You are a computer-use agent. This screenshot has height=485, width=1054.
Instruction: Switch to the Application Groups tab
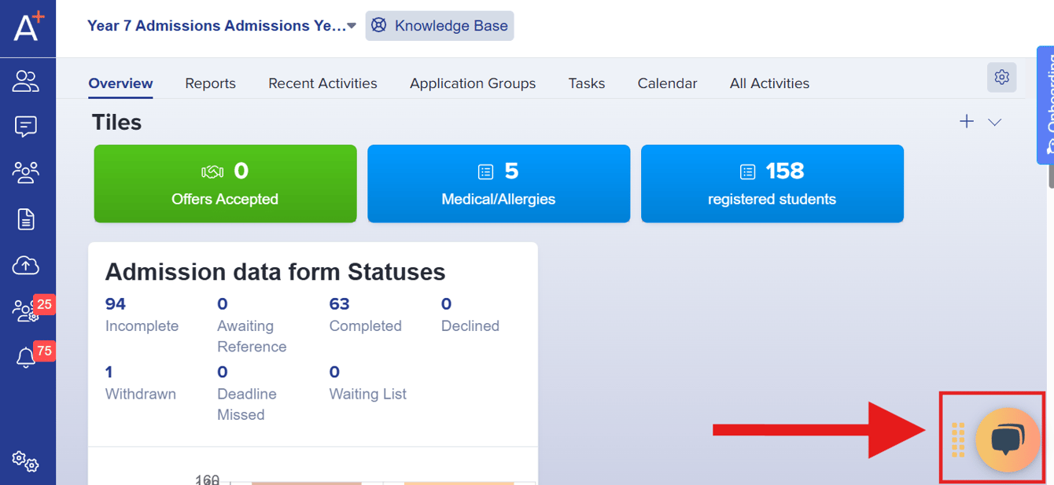tap(472, 83)
